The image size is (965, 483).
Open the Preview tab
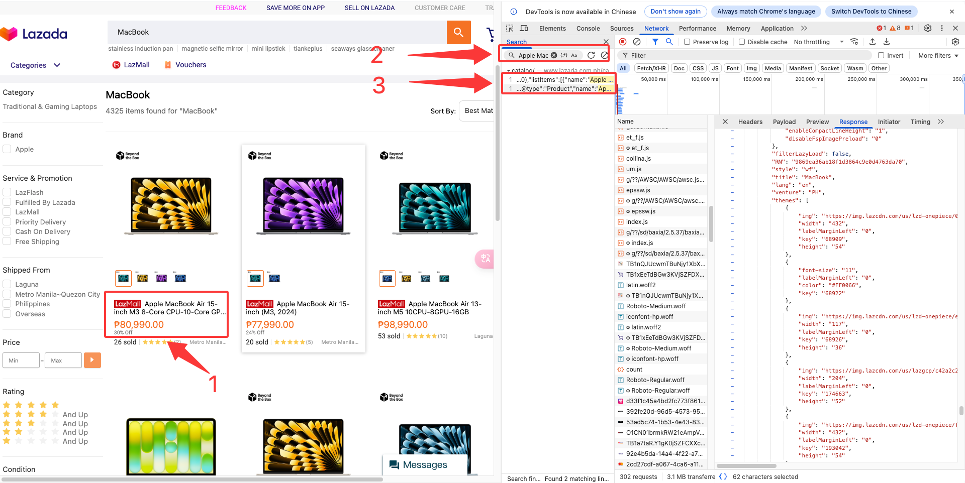(x=817, y=122)
